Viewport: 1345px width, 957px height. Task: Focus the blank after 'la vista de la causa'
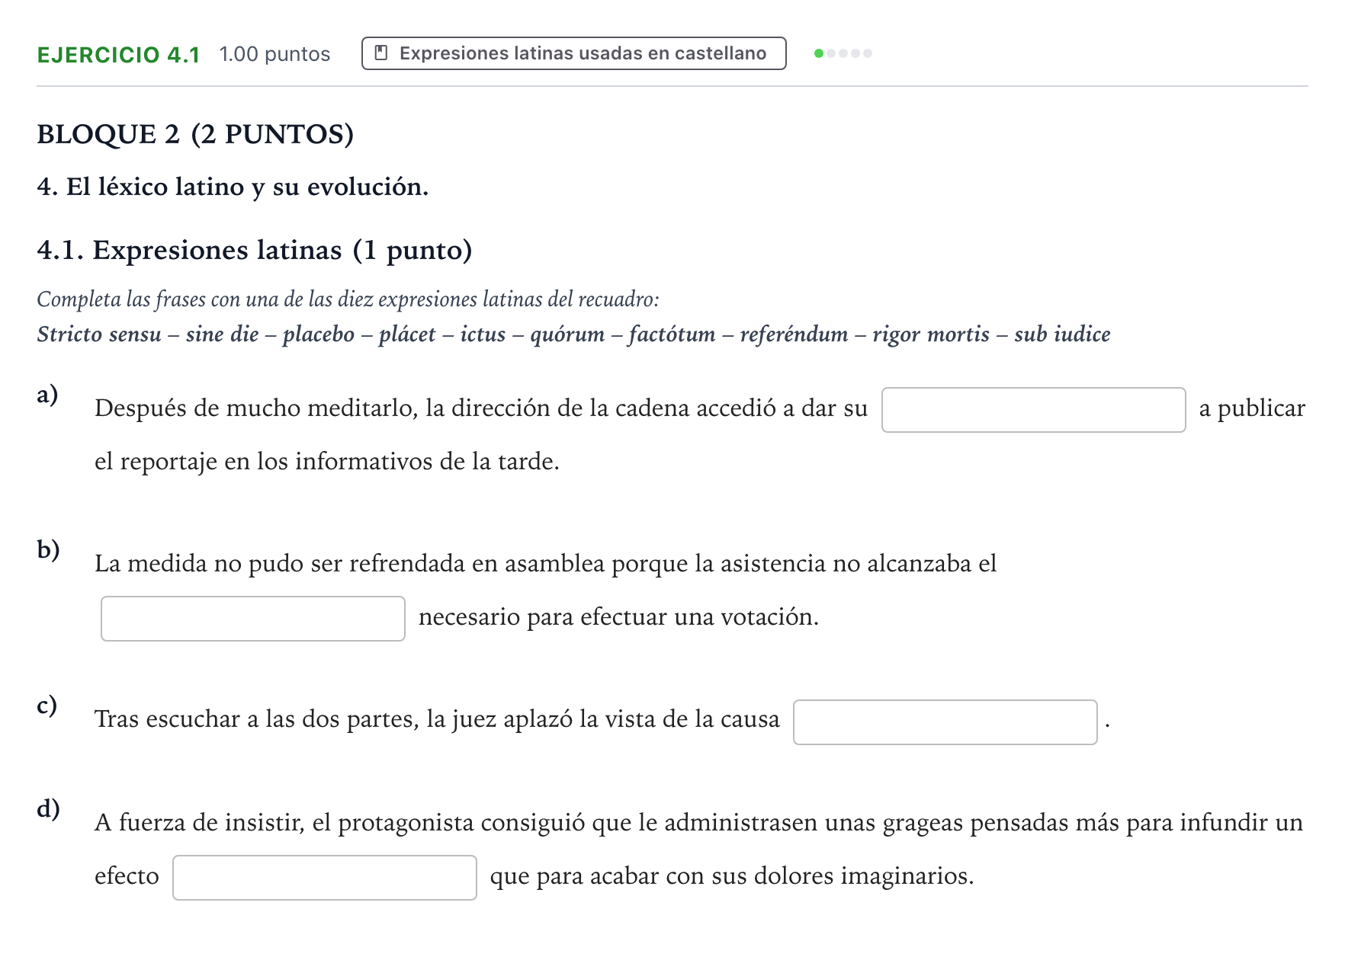tap(945, 722)
